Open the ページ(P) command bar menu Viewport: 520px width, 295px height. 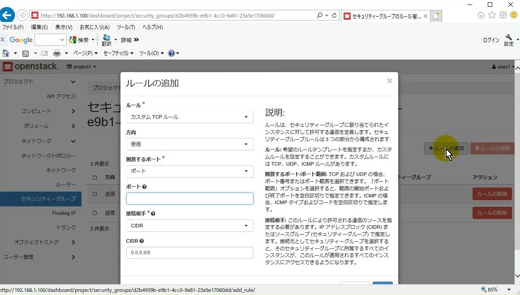(85, 53)
